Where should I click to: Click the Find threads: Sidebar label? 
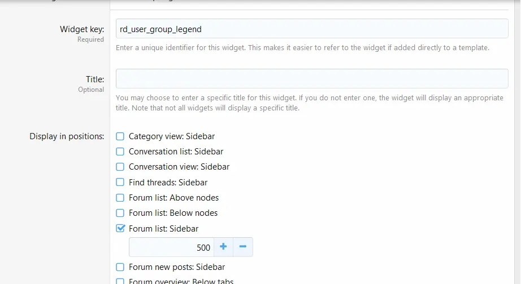point(168,182)
